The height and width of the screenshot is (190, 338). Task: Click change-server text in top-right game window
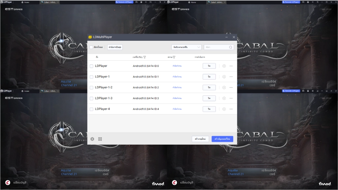click(x=269, y=83)
